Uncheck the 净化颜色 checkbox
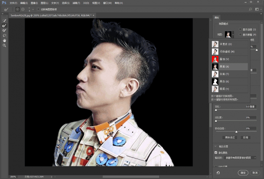 tap(216, 152)
